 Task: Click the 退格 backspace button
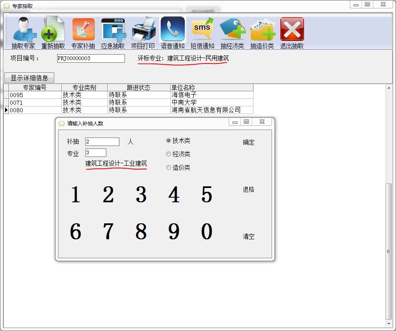[248, 189]
